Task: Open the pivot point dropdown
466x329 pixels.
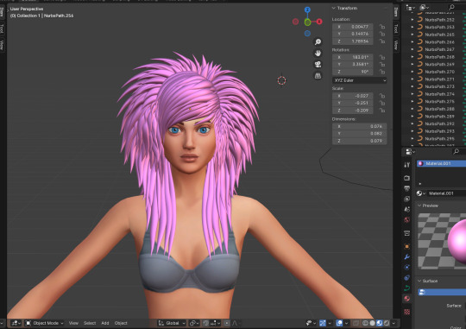Action: pyautogui.click(x=194, y=323)
